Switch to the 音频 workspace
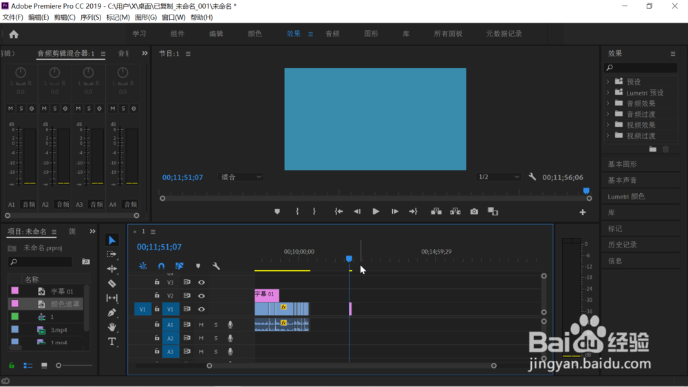 click(x=332, y=34)
